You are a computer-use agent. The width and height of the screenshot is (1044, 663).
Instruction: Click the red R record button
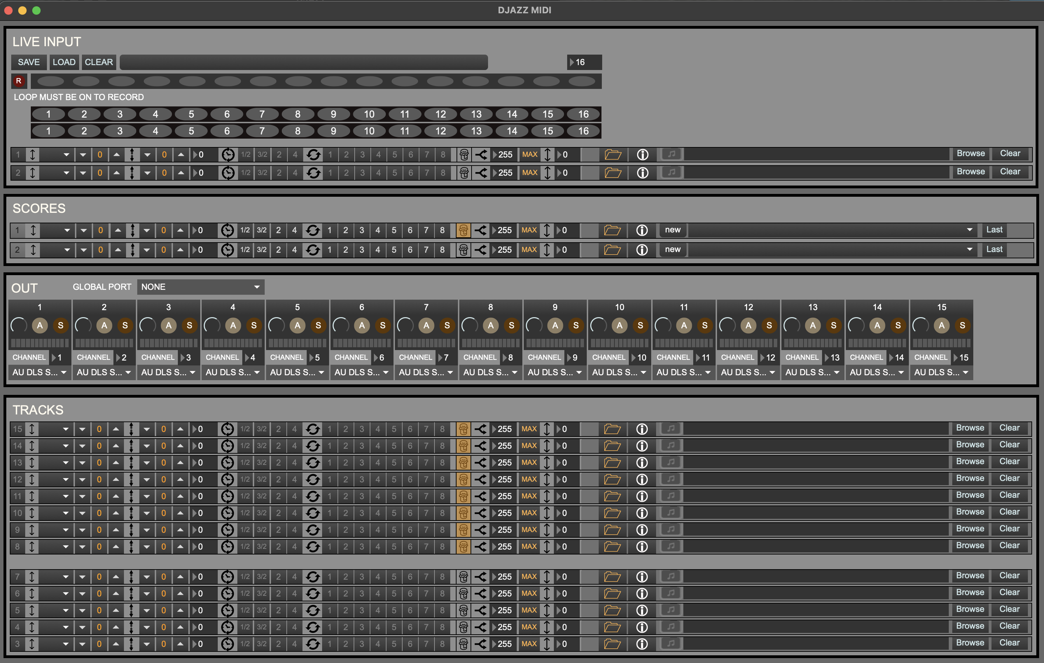[x=19, y=81]
